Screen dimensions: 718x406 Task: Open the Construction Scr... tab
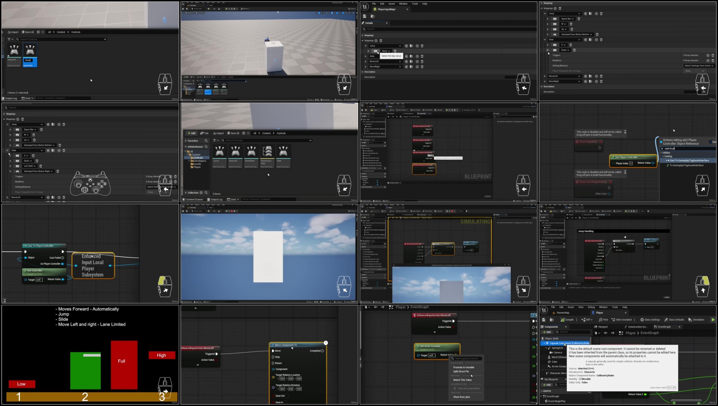click(636, 327)
